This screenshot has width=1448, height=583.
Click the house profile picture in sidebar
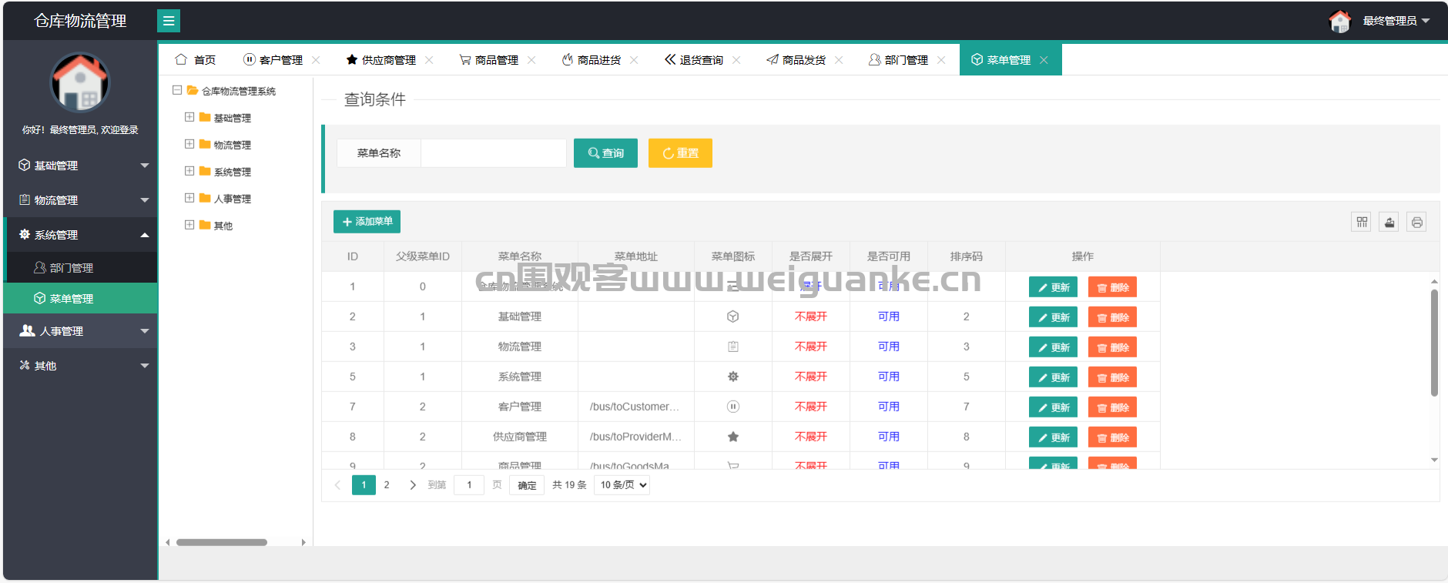coord(80,82)
